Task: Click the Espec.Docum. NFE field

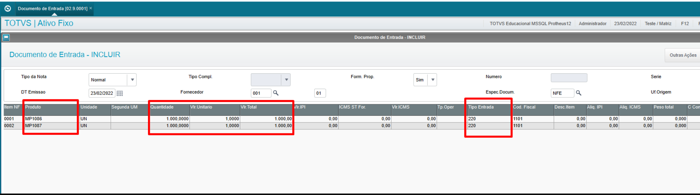Action: pyautogui.click(x=562, y=93)
